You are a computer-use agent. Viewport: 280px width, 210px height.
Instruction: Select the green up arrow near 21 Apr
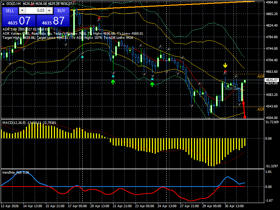[x=113, y=82]
